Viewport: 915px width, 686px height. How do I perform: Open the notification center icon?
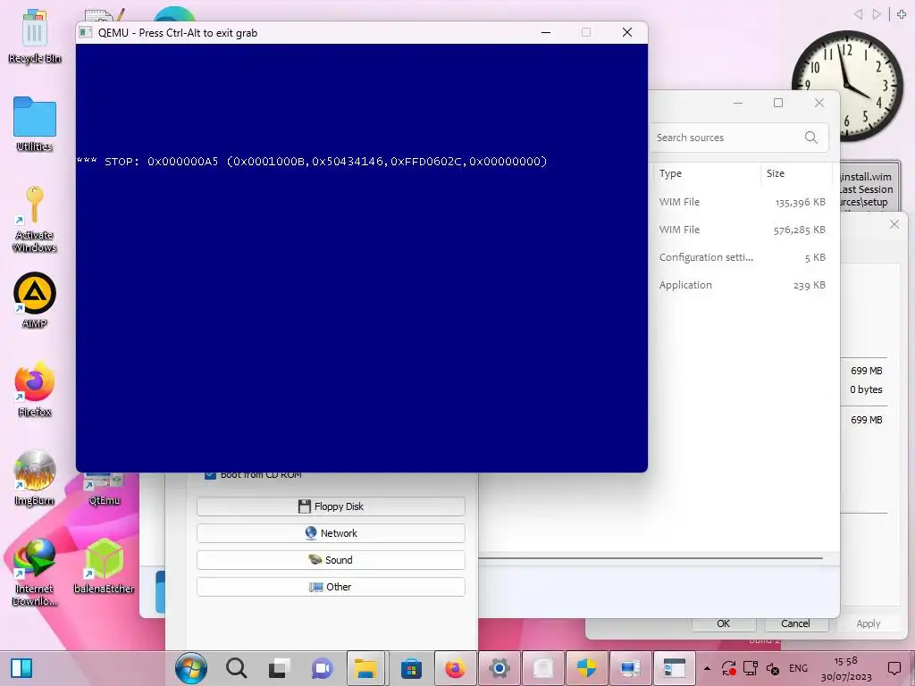click(894, 668)
